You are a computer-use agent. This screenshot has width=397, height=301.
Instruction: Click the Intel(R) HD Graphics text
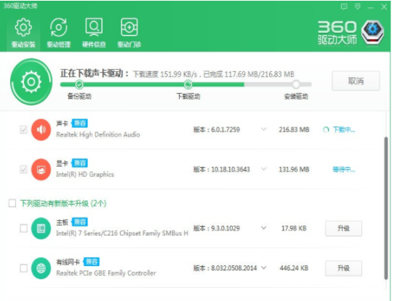coord(85,174)
